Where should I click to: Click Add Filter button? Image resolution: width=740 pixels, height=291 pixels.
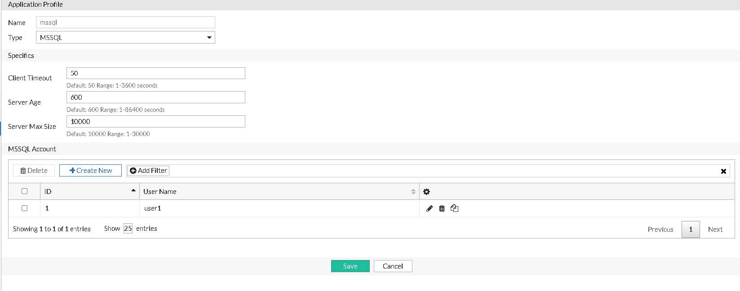pyautogui.click(x=148, y=171)
